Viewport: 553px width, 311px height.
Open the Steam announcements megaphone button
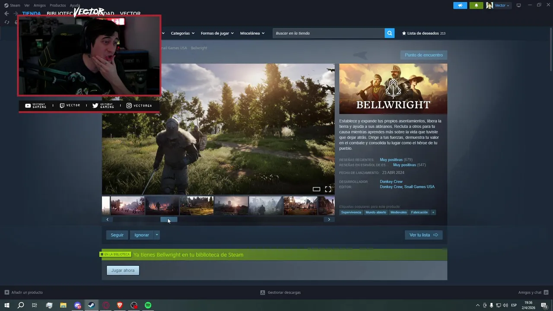coord(460,5)
